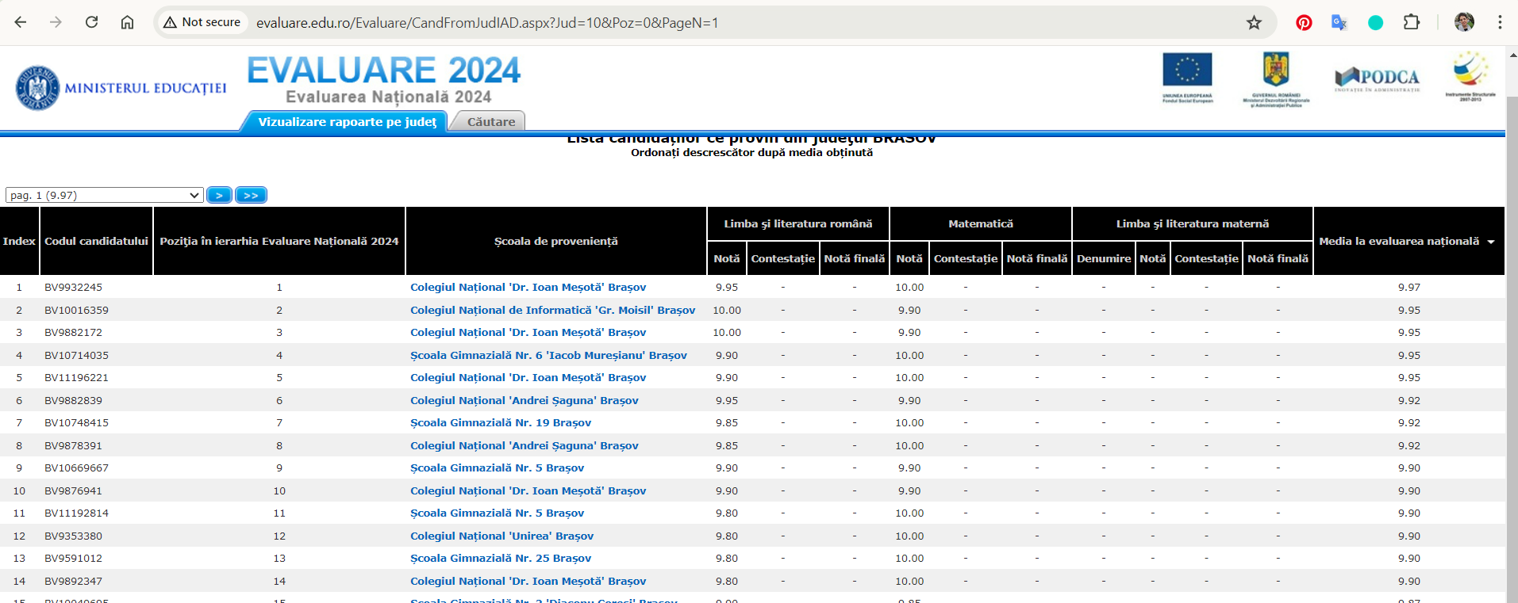Jump to last page with '>>' button

(251, 195)
